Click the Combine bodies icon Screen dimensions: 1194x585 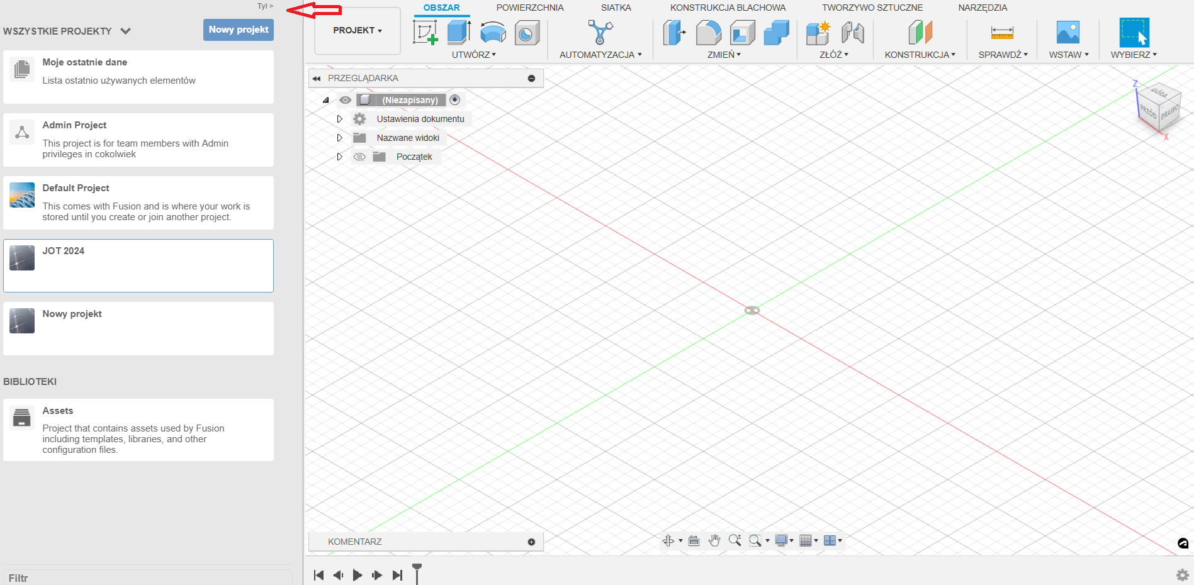[776, 32]
